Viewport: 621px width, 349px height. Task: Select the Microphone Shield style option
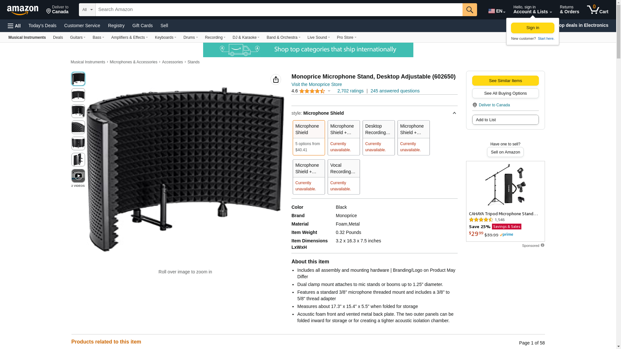click(x=309, y=138)
